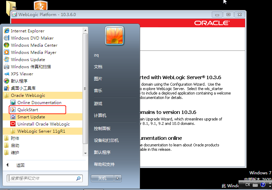
Task: Click Smart Update house icon
Action: point(13,117)
